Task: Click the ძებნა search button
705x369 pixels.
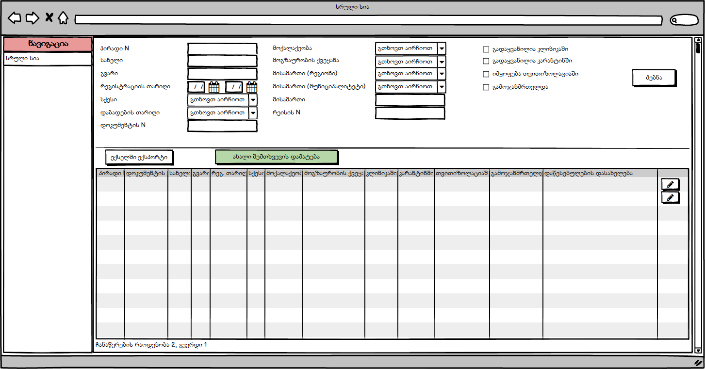Action: point(654,78)
